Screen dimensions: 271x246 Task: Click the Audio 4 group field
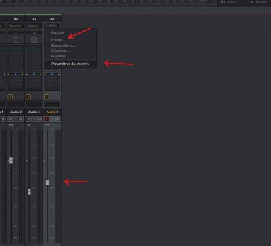click(52, 105)
